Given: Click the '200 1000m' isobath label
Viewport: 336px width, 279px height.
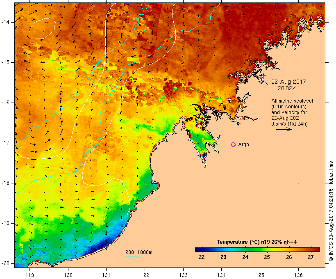Looking at the screenshot, I should pos(139,252).
